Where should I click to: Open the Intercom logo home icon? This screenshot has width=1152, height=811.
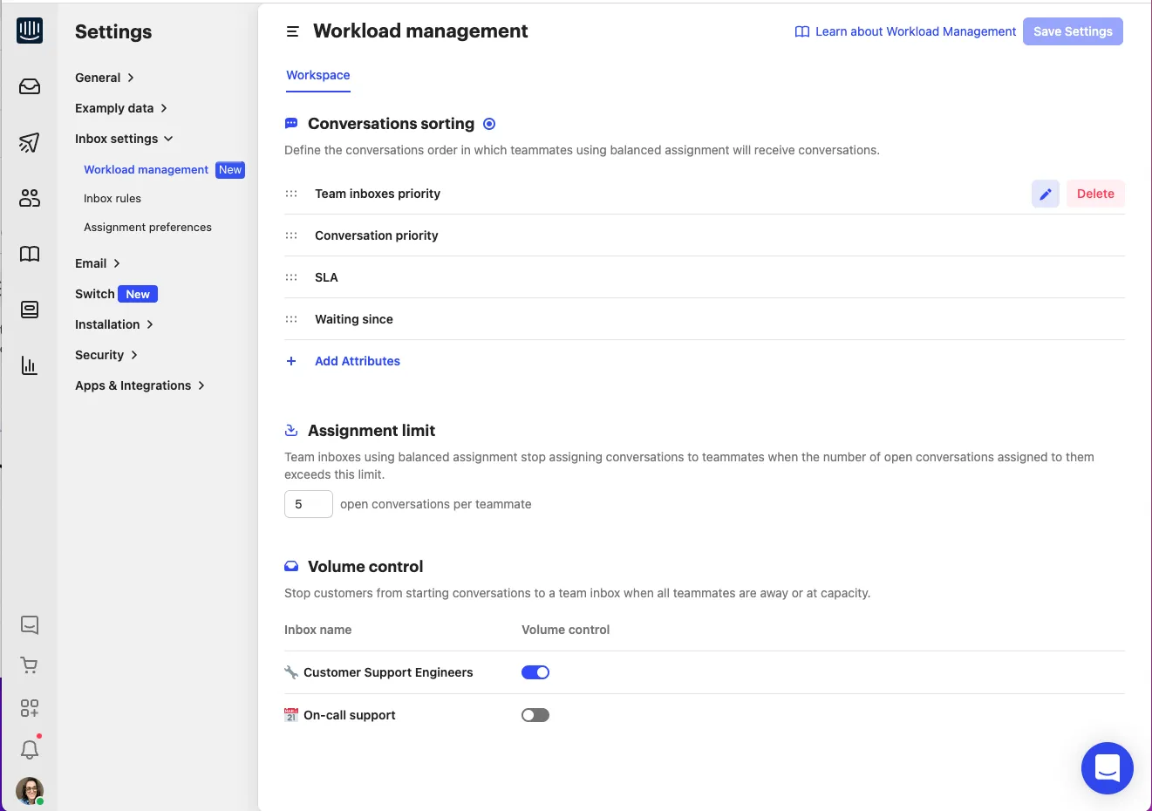pos(30,31)
